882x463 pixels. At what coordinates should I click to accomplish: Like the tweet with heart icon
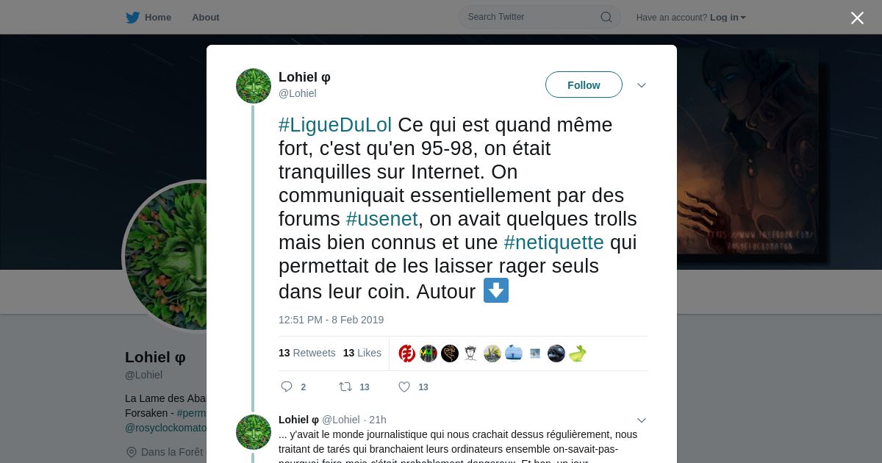(x=404, y=387)
